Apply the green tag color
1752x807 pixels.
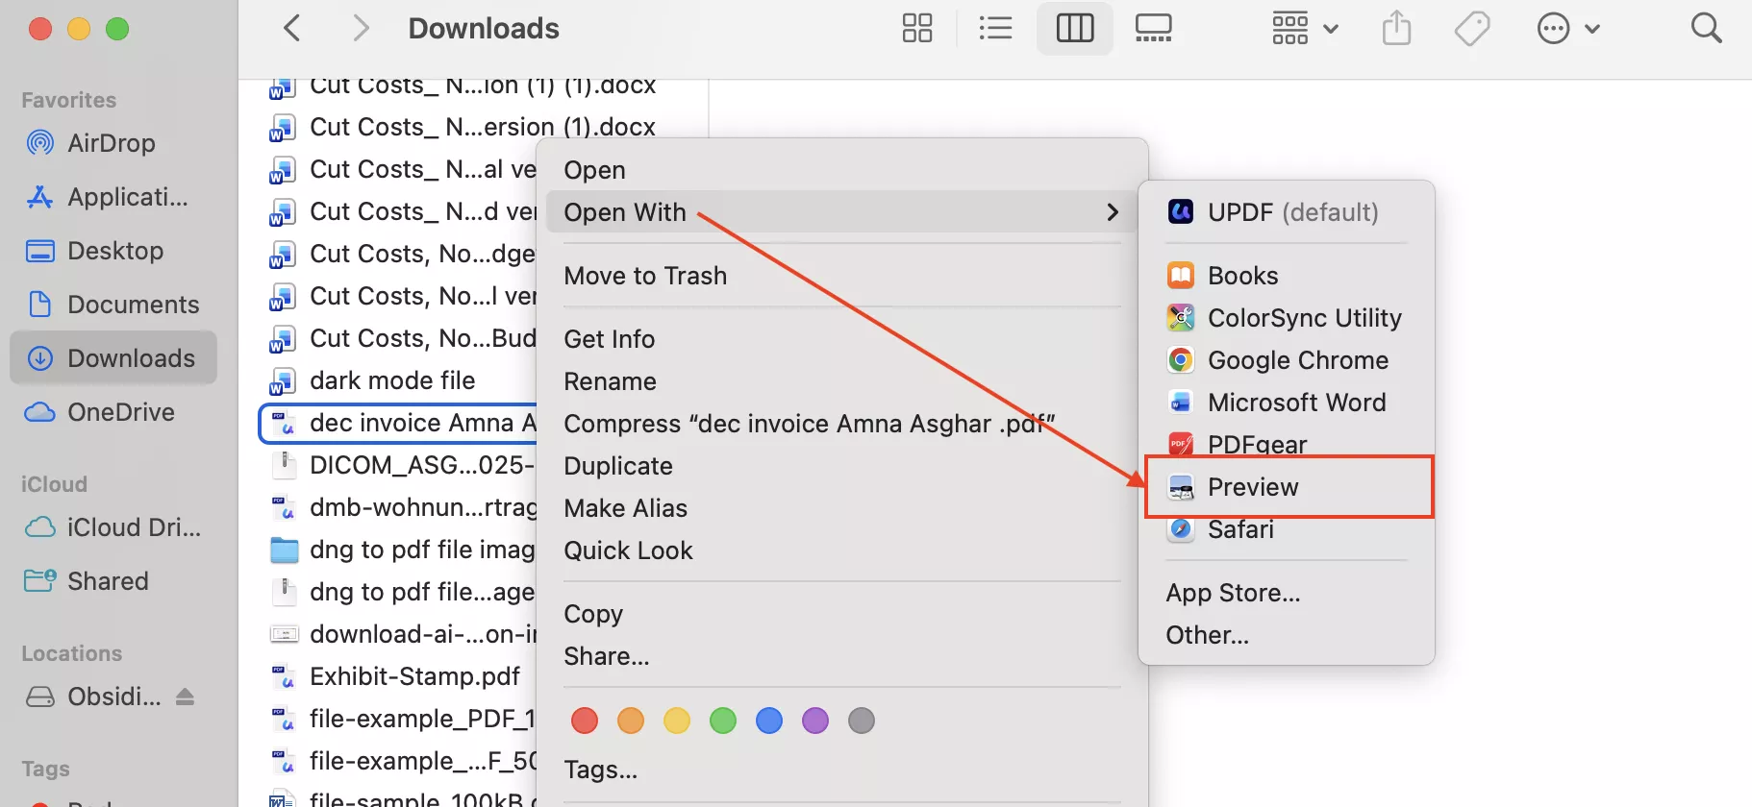click(x=723, y=721)
